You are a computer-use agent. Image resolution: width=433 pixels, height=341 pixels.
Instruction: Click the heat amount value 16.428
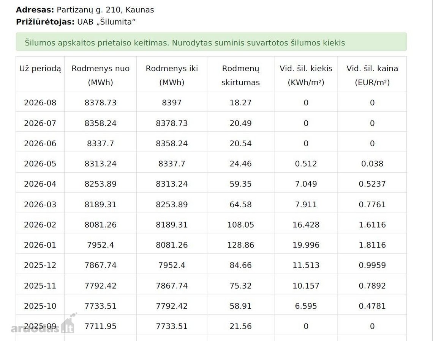306,225
